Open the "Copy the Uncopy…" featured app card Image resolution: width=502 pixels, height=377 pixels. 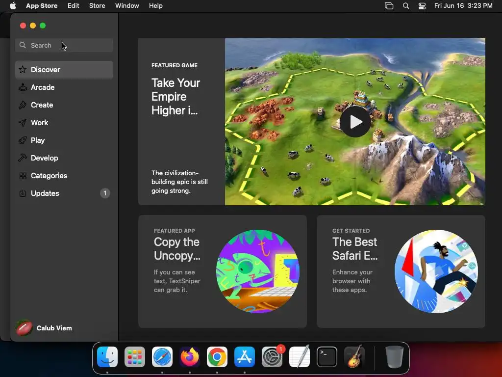(223, 271)
